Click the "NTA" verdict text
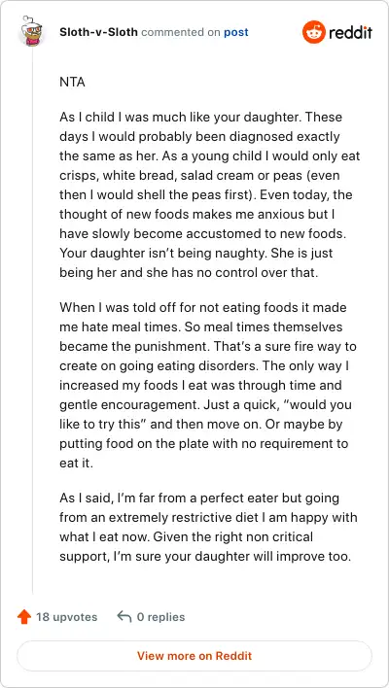The width and height of the screenshot is (389, 688). click(72, 82)
